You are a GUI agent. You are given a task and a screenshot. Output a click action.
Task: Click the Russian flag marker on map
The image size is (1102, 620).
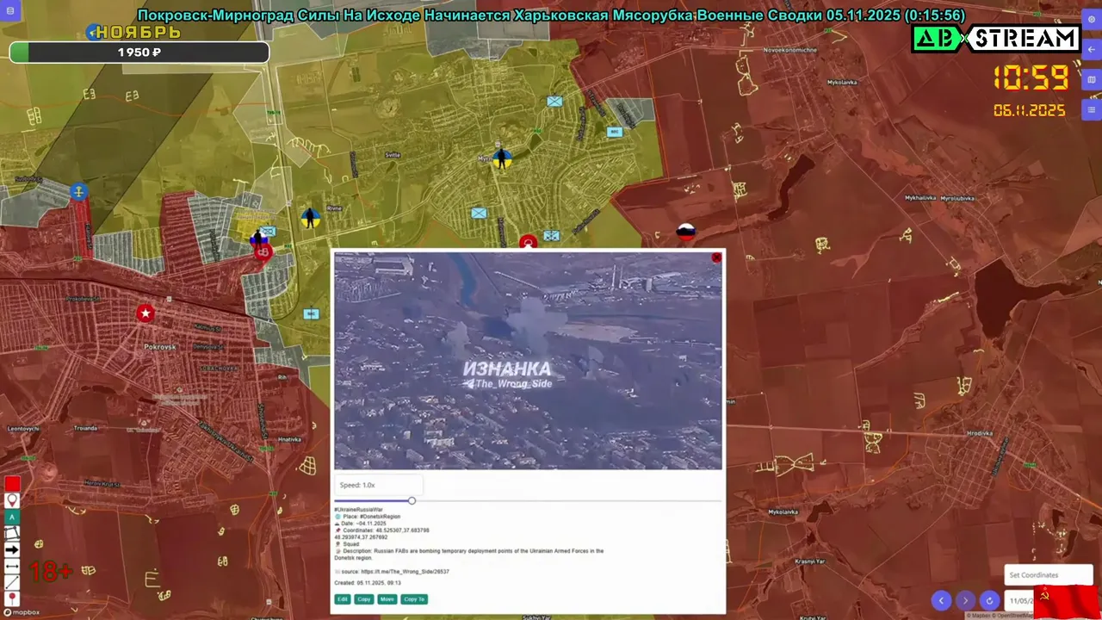pyautogui.click(x=685, y=231)
